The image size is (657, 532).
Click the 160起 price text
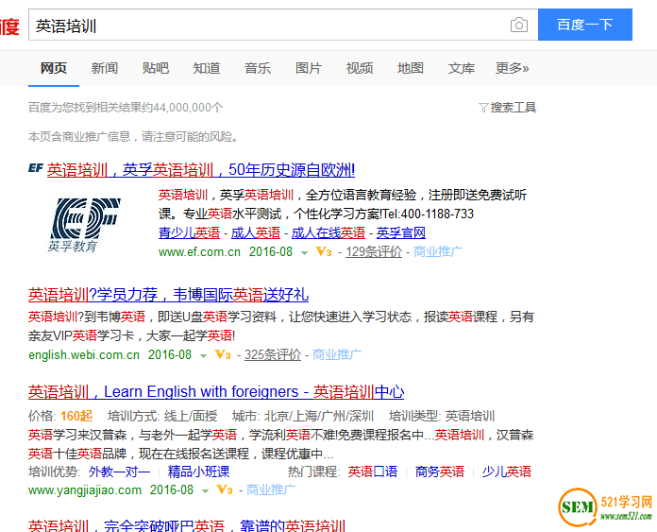76,416
